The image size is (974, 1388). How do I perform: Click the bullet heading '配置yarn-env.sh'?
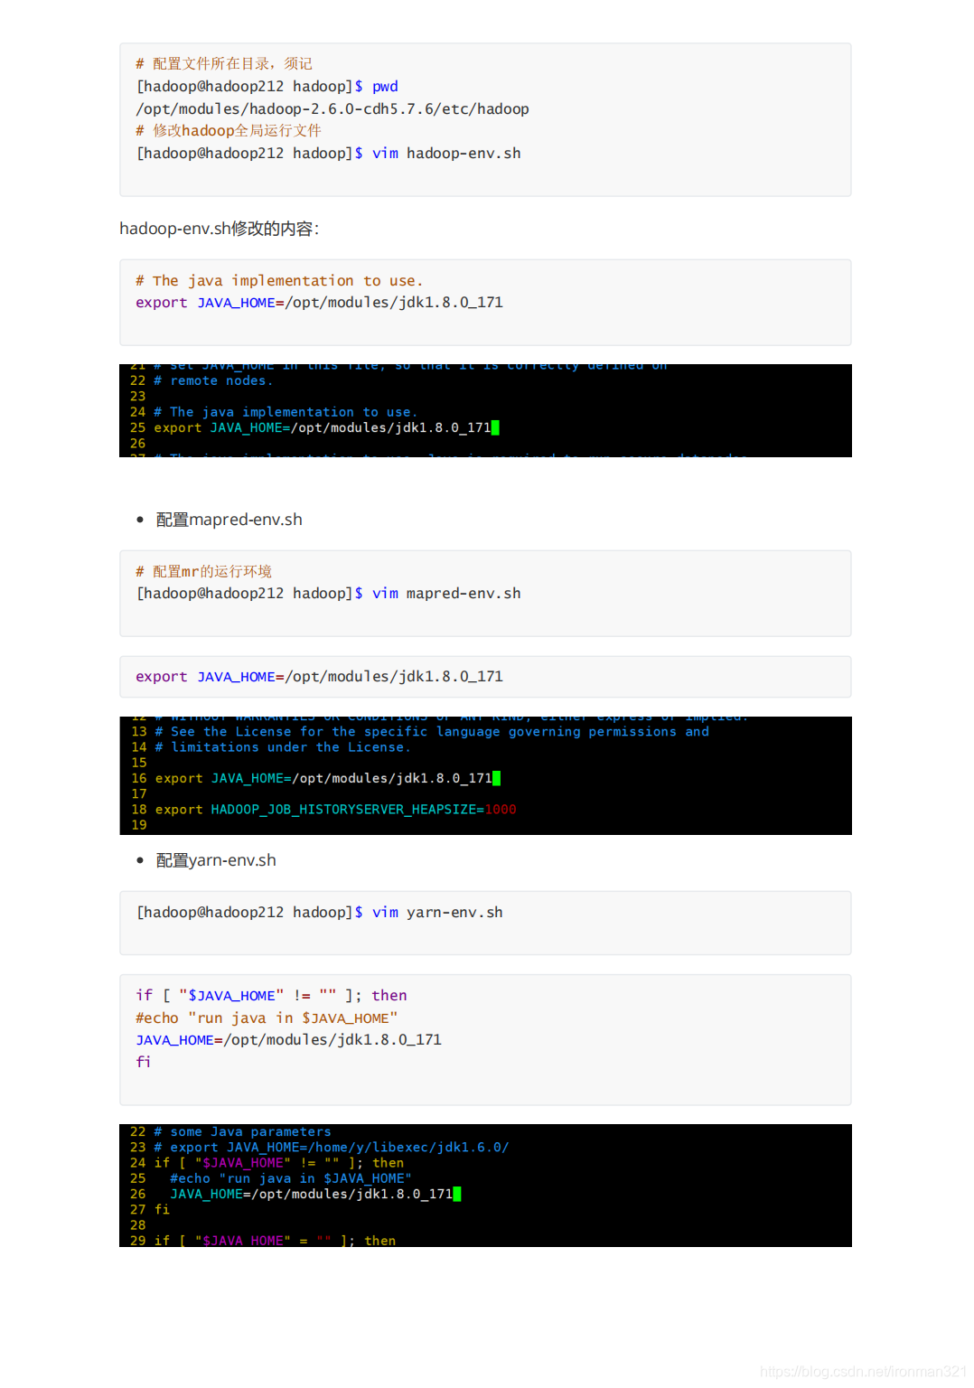click(216, 860)
